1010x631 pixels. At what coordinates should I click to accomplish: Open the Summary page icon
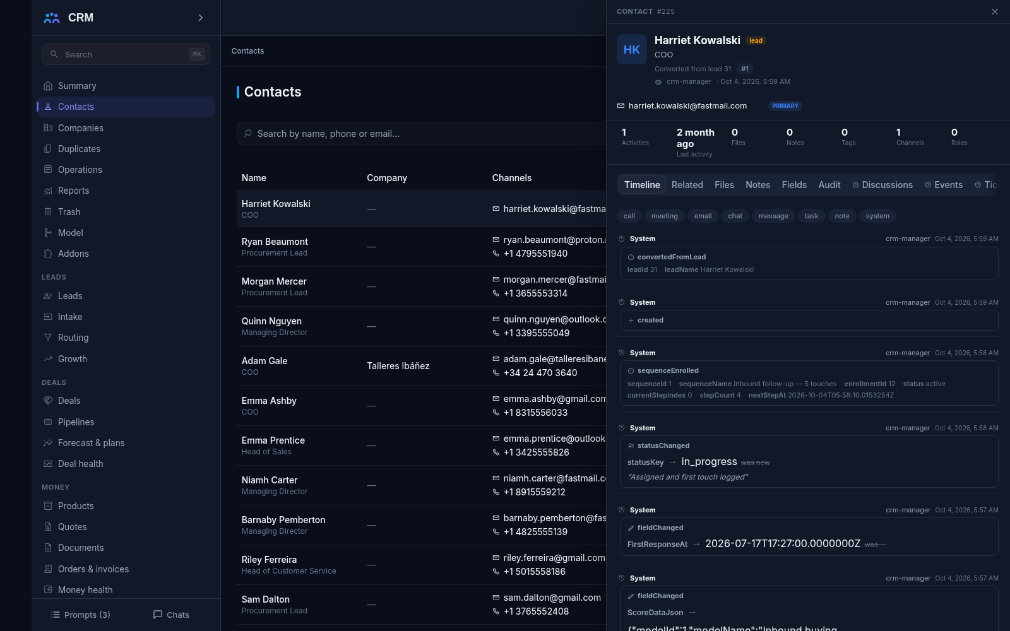pos(48,86)
